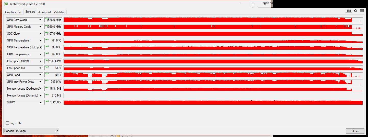Click the GPU Load history graph

click(x=213, y=75)
